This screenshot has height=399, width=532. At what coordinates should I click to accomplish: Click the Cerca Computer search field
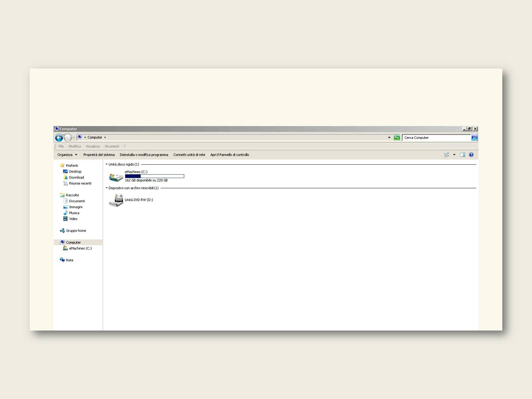click(436, 138)
